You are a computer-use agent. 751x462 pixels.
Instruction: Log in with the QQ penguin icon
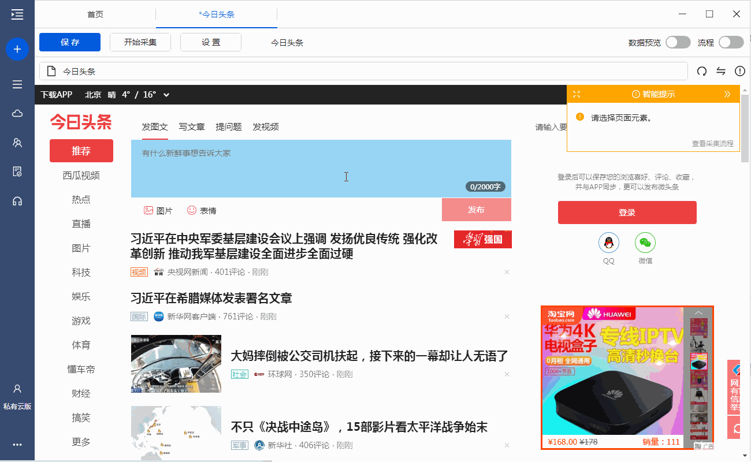[x=609, y=243]
